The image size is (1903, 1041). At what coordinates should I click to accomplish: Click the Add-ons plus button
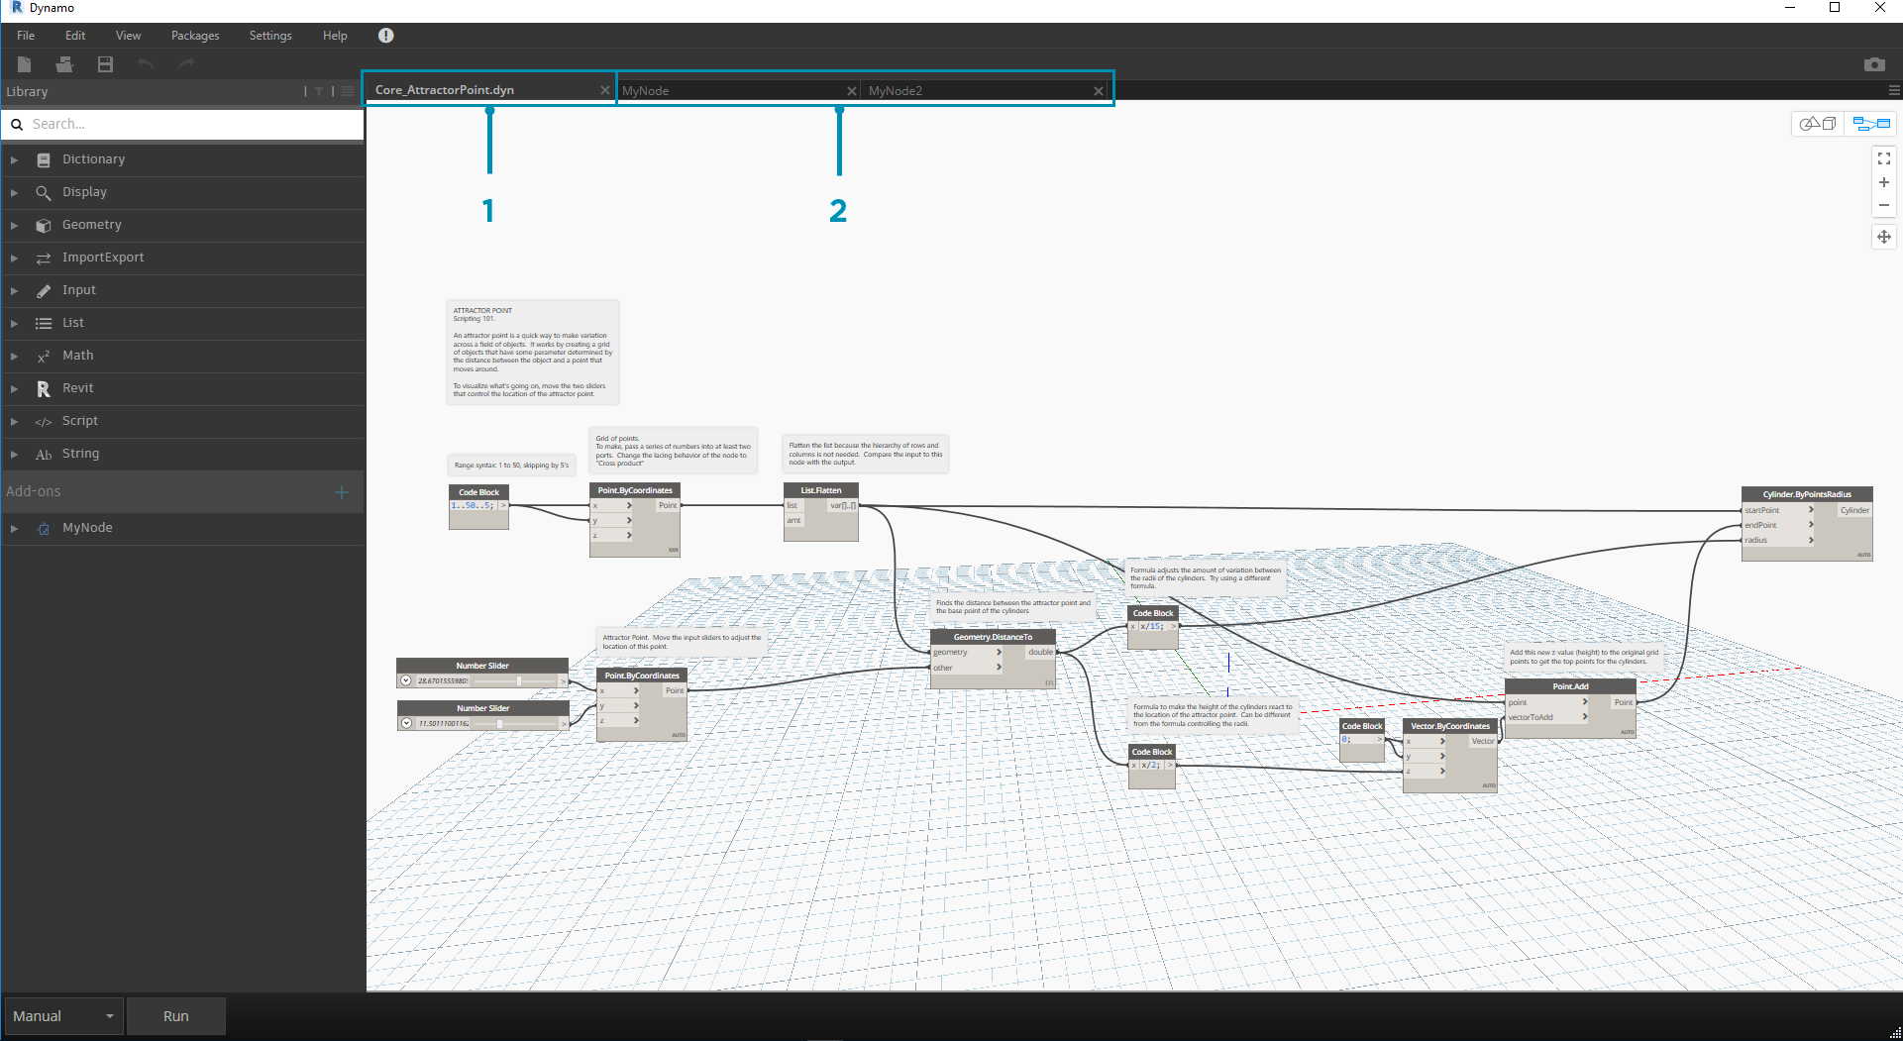(x=342, y=492)
